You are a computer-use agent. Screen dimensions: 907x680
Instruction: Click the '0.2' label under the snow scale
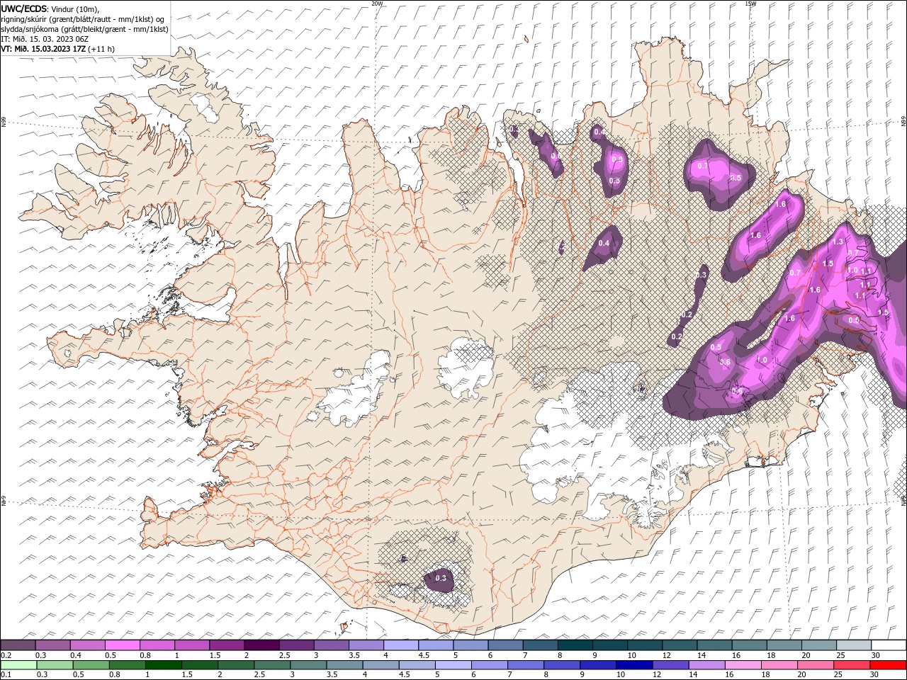click(x=6, y=655)
